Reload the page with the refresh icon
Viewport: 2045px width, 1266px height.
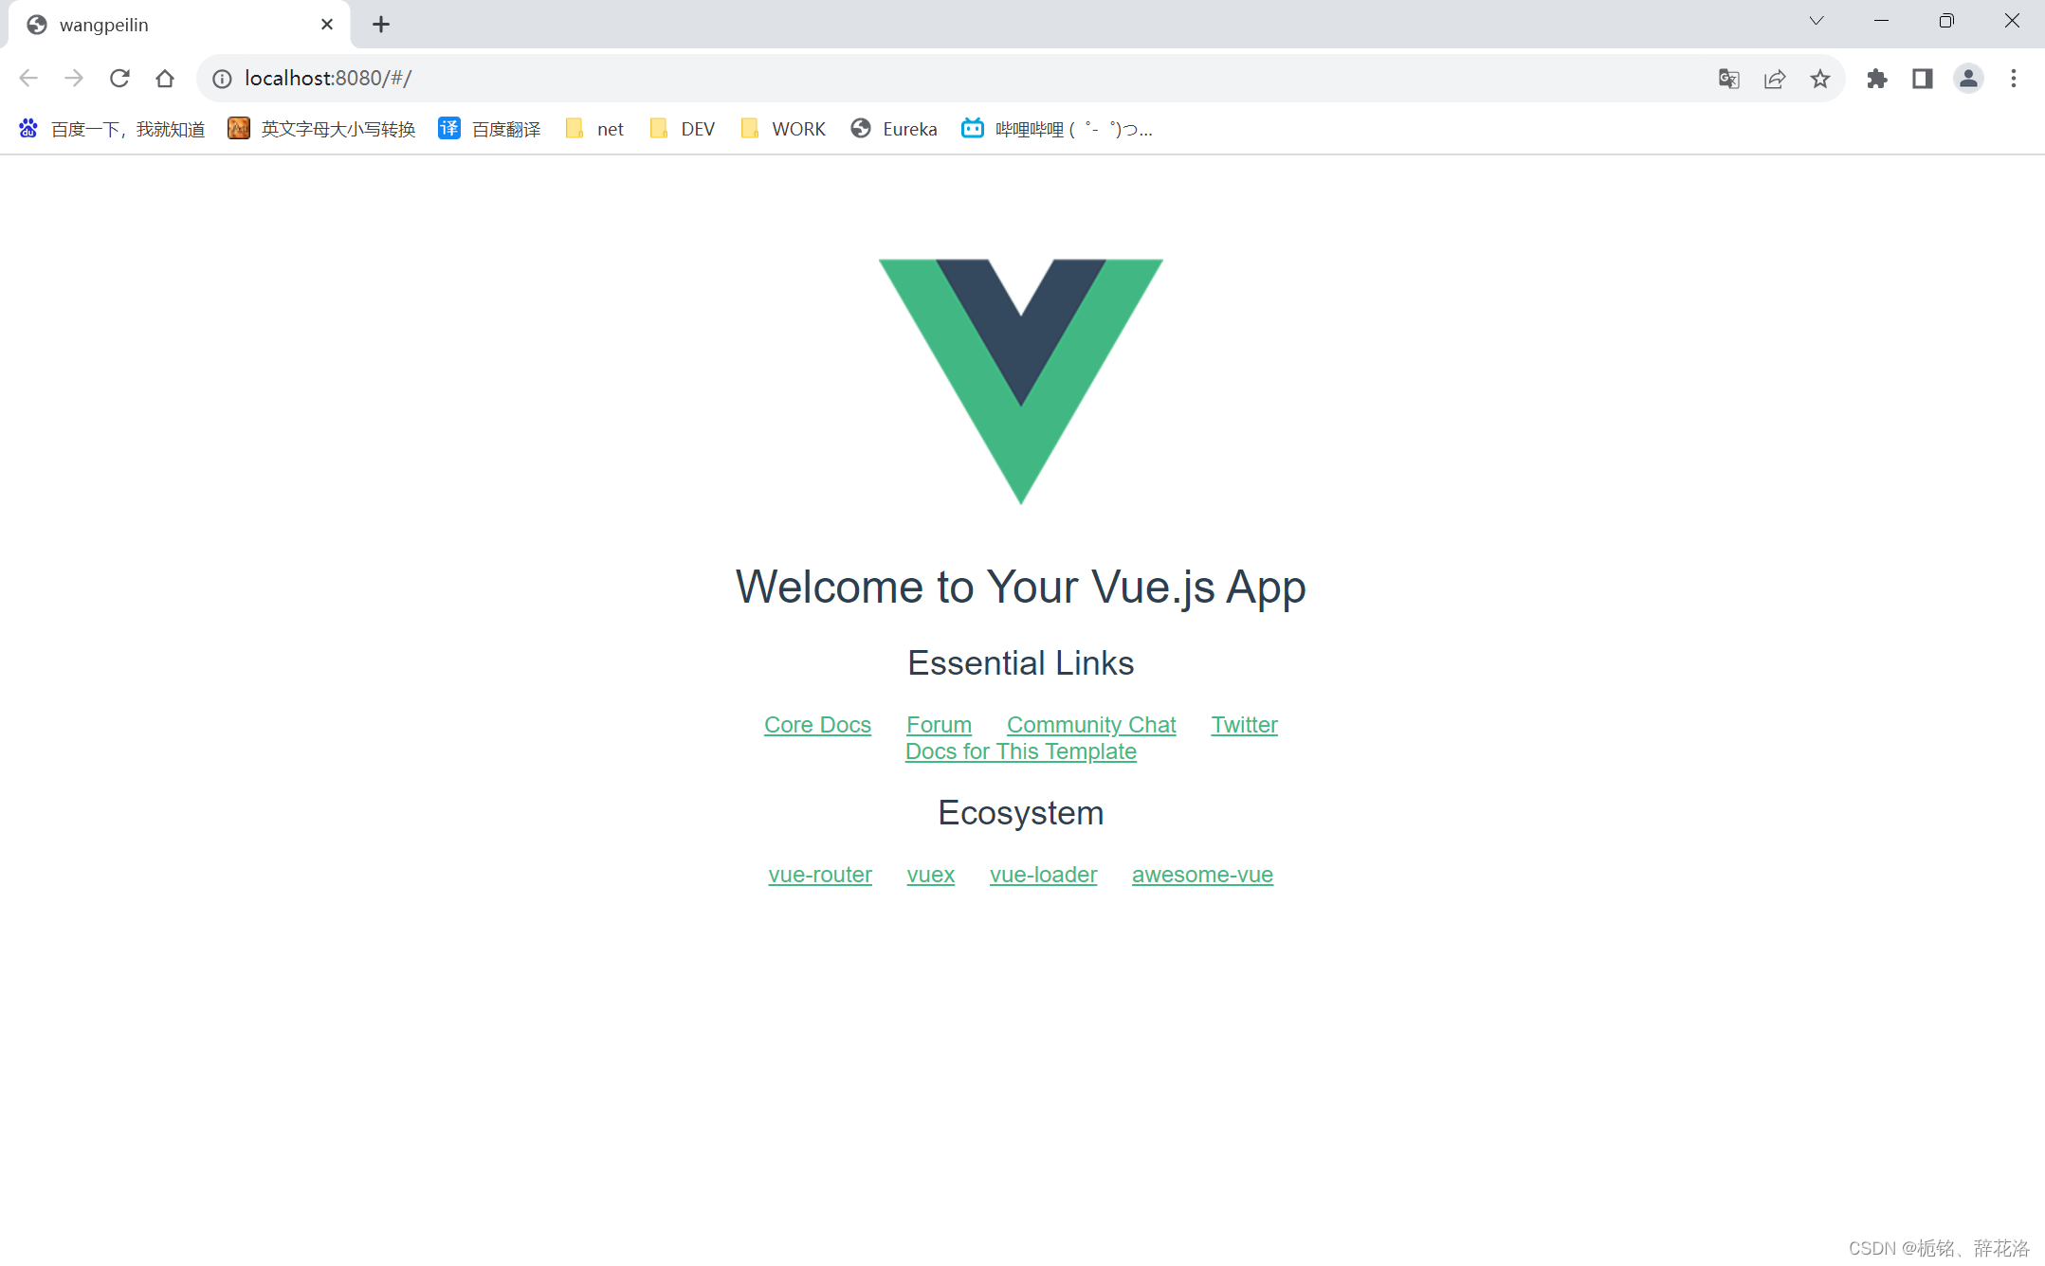[x=119, y=79]
